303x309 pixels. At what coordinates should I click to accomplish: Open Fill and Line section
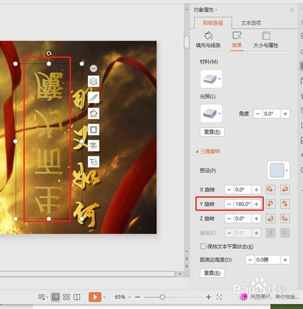click(208, 40)
